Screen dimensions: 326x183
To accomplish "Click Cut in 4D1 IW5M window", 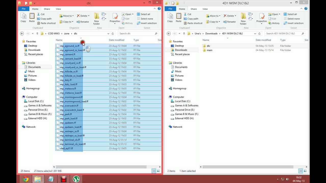I will (x=187, y=14).
